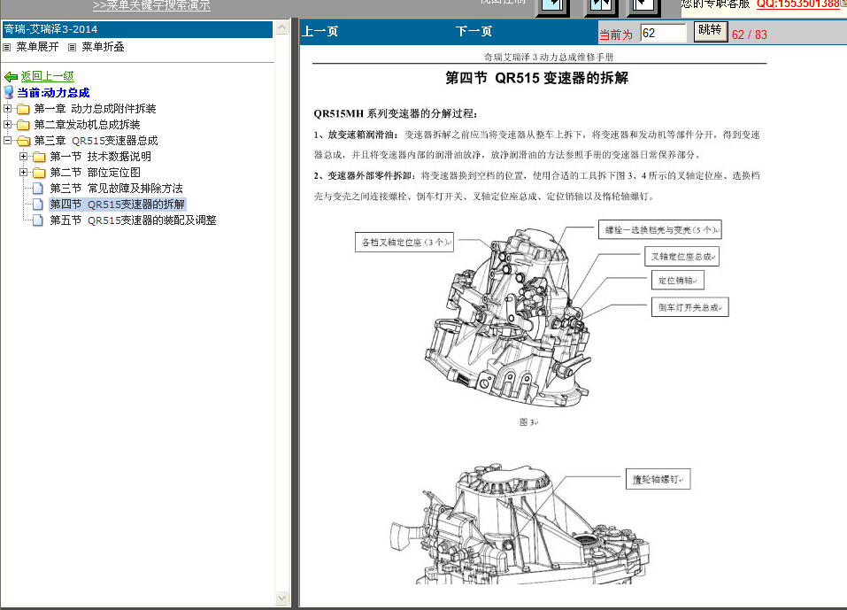The height and width of the screenshot is (610, 847).
Task: Click the folder icon for 第一章 动力总成附件拆装
Action: [23, 109]
